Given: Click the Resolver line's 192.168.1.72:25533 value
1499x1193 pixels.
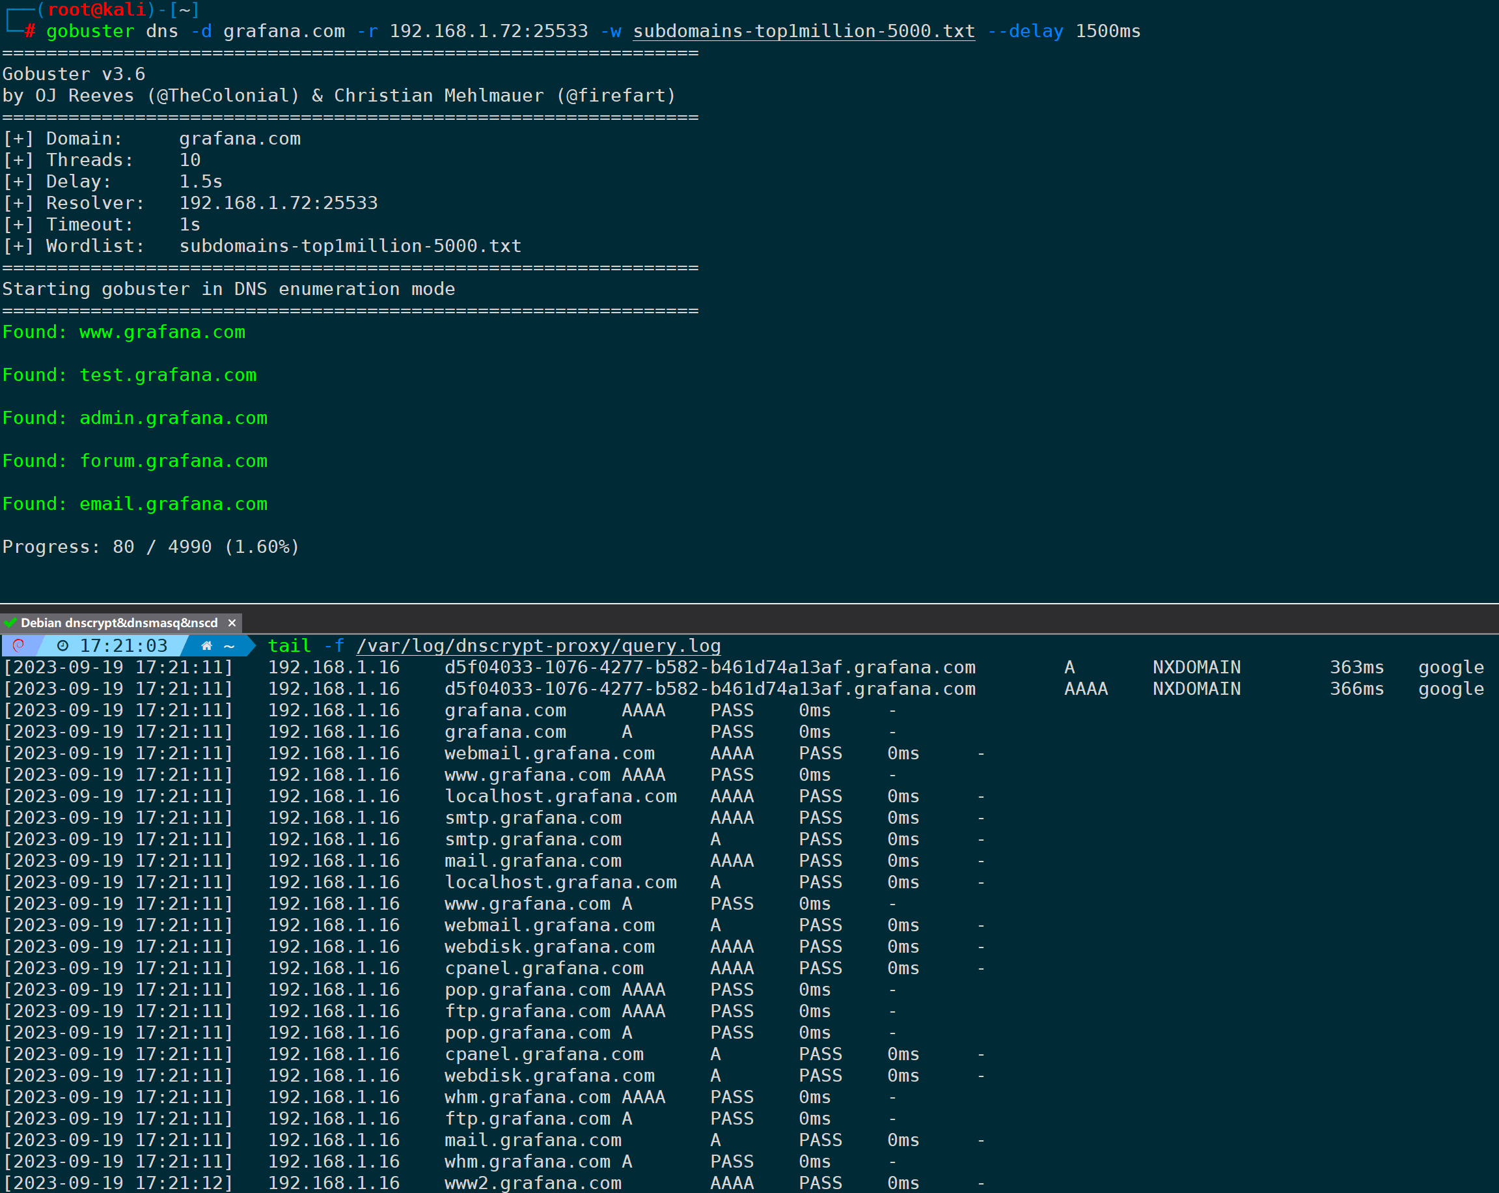Looking at the screenshot, I should [279, 203].
